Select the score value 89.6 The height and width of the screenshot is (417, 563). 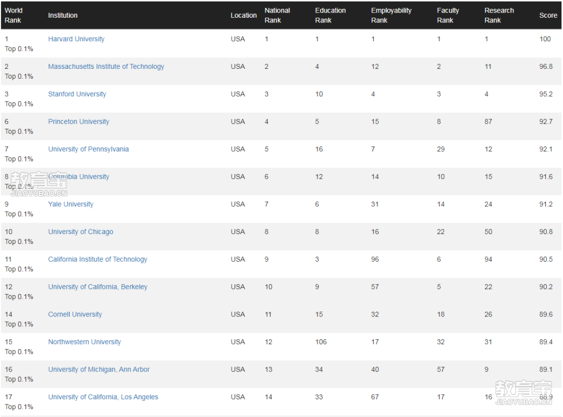[546, 314]
